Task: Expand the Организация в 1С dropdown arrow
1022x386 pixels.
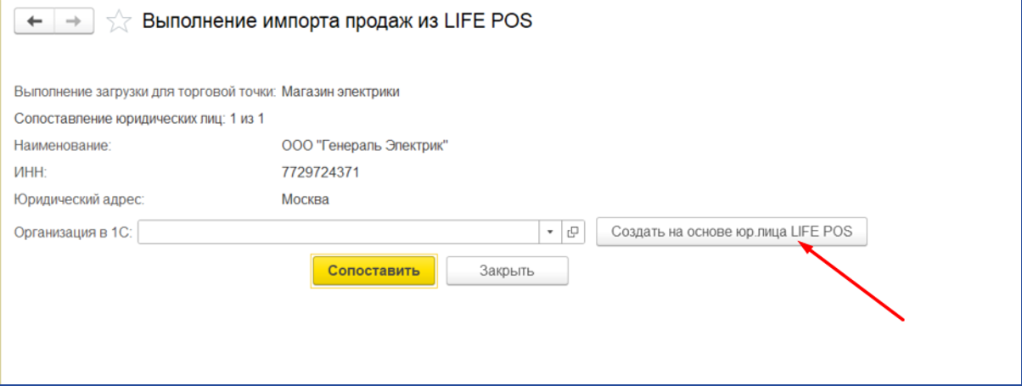Action: click(550, 232)
